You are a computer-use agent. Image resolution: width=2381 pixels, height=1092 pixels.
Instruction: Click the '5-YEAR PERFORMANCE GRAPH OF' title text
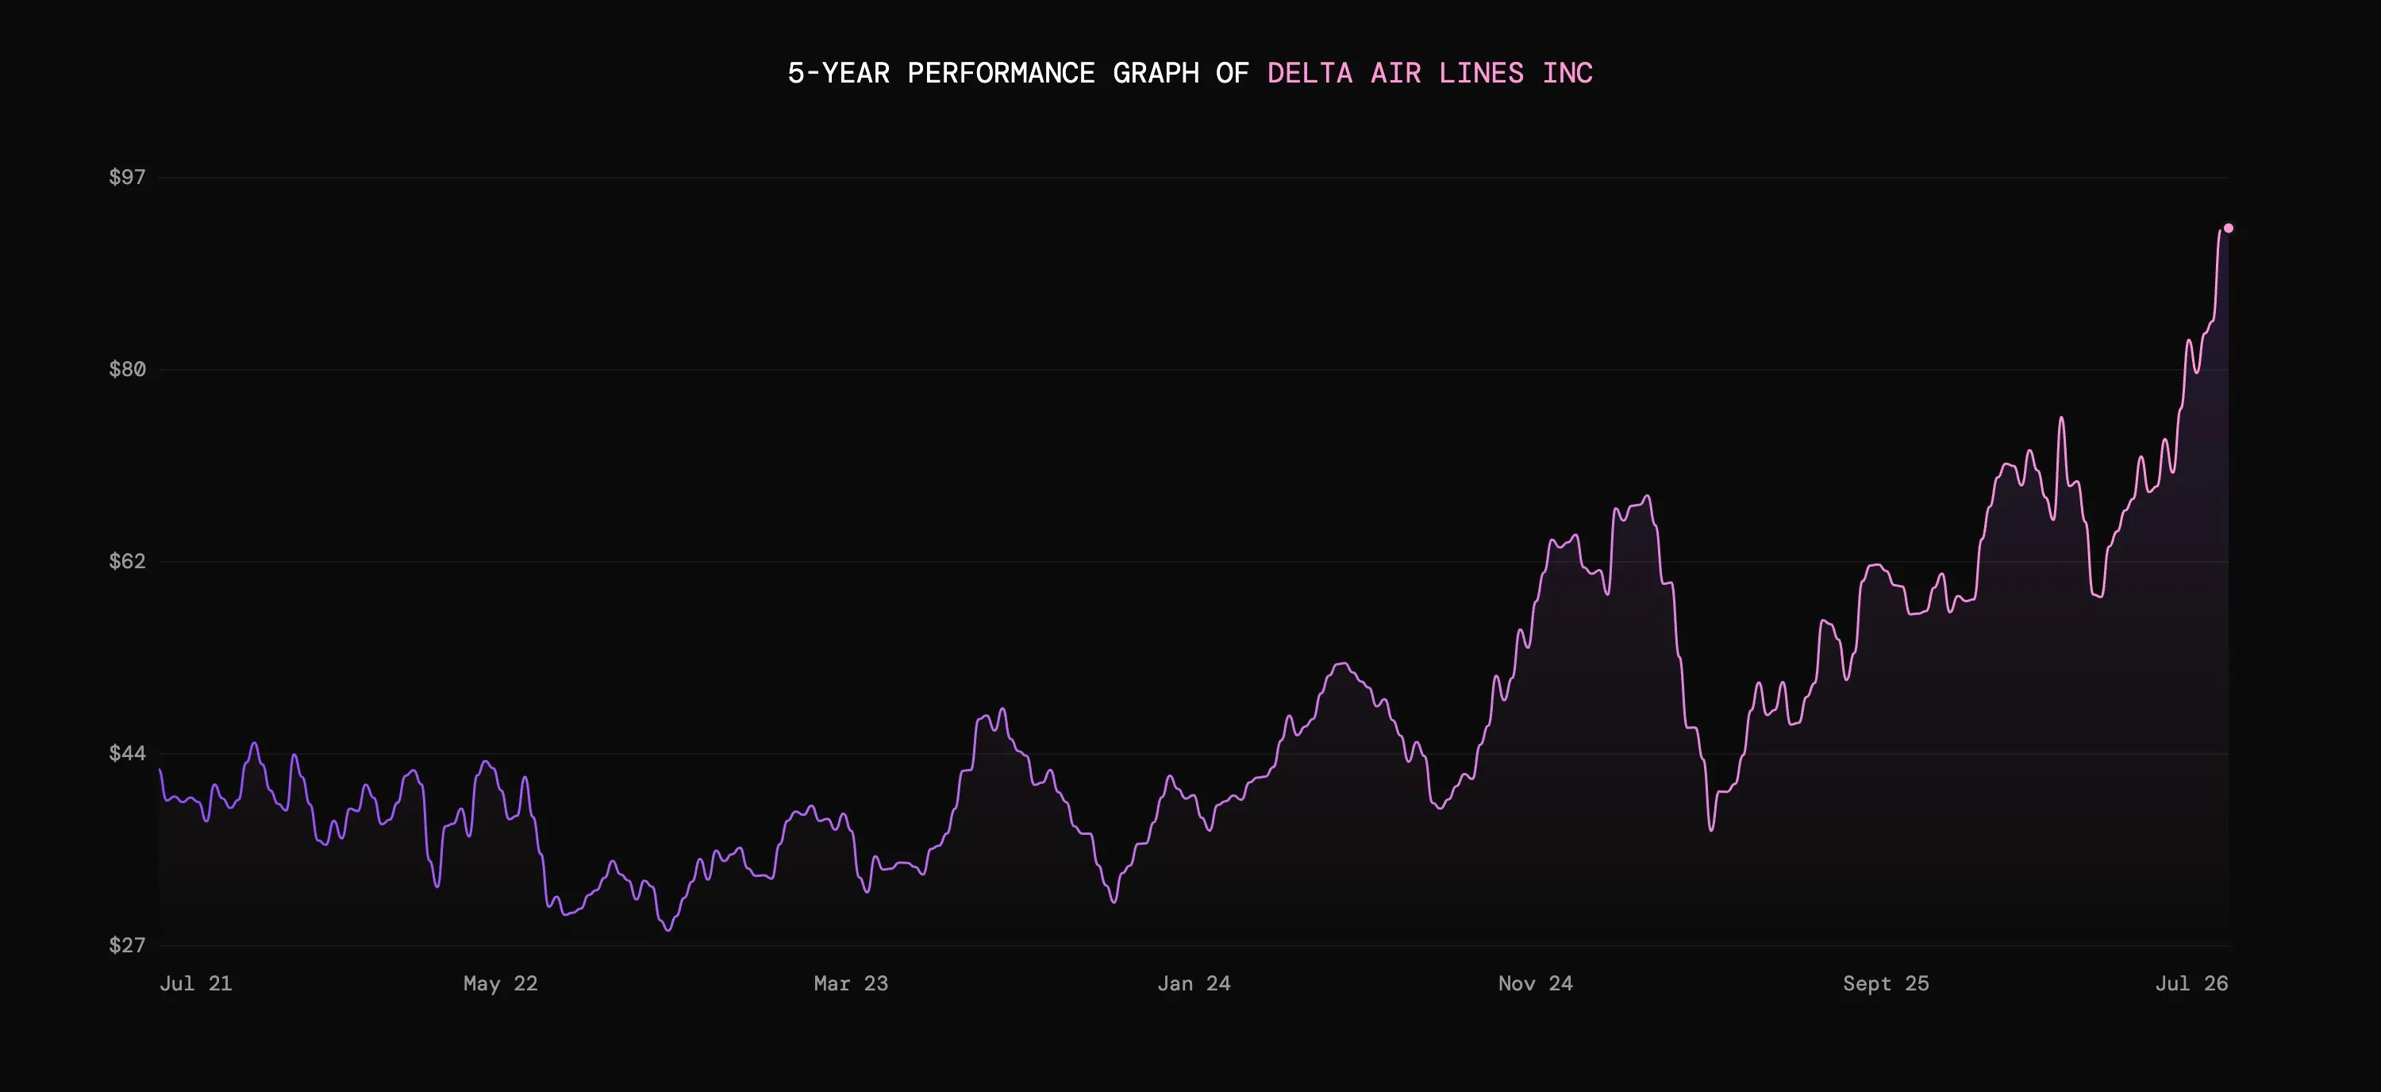pos(1017,73)
